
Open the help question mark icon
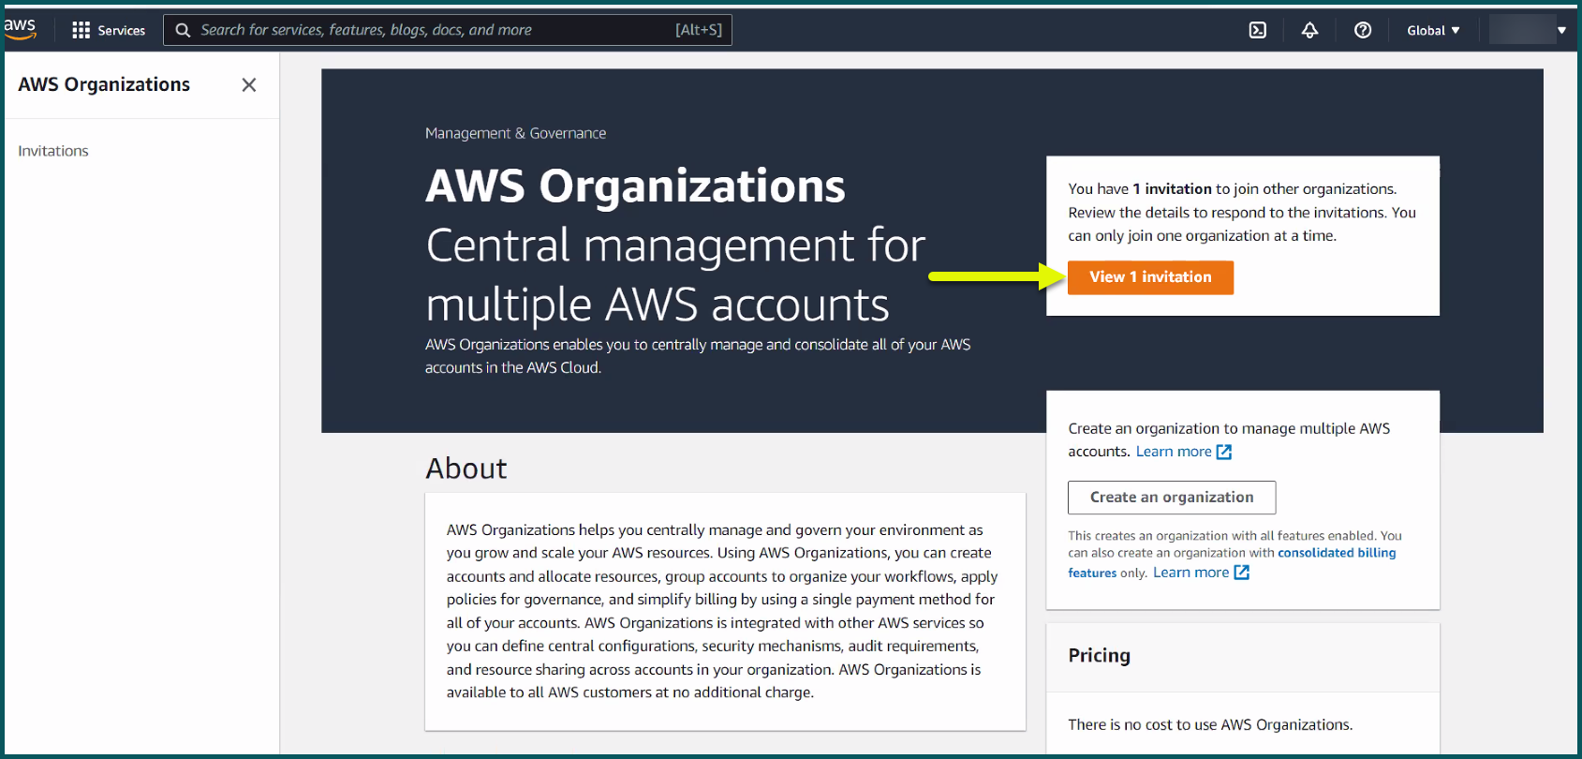(1363, 30)
